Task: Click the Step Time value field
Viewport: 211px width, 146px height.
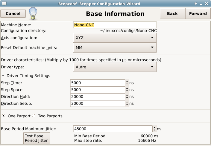Action: tap(98, 83)
